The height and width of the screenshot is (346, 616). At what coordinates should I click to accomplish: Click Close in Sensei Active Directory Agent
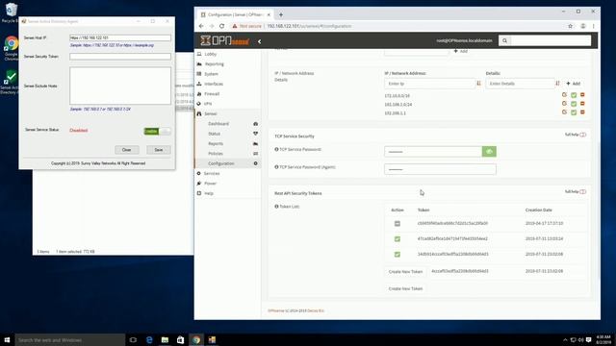(126, 150)
